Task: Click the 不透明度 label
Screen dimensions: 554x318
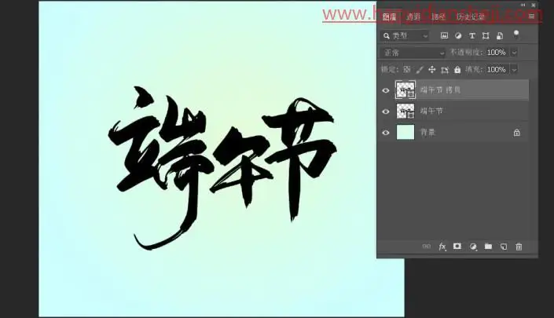Action: (x=465, y=53)
